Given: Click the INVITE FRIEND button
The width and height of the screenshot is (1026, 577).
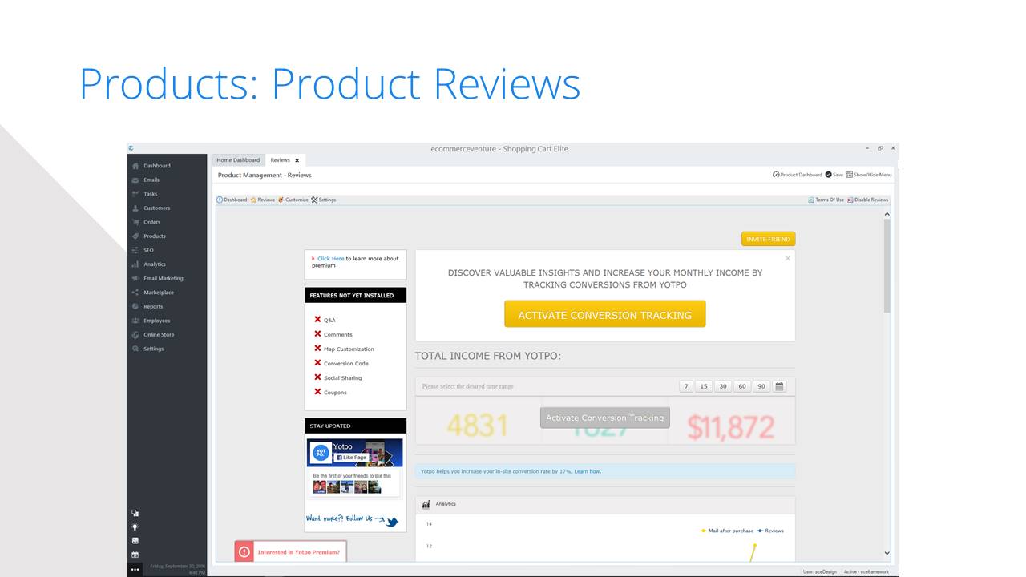Looking at the screenshot, I should tap(768, 239).
